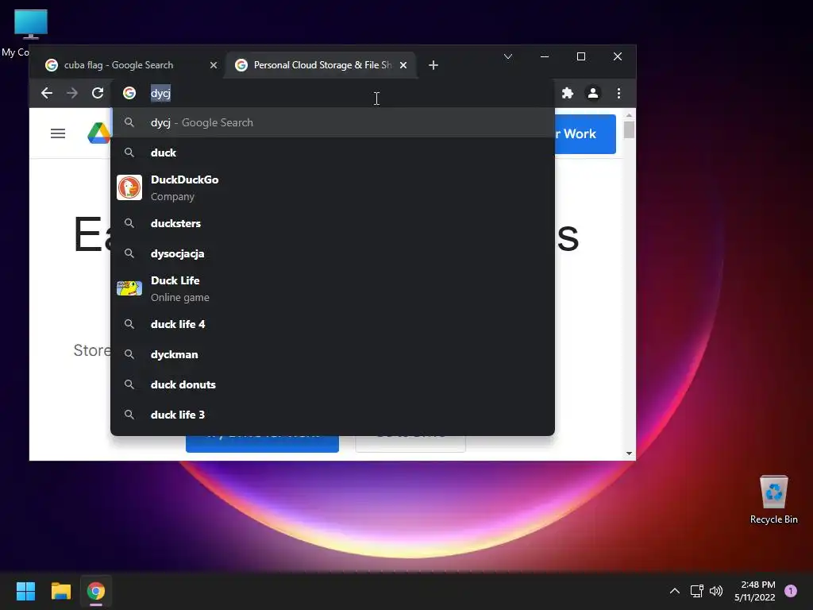
Task: Open the hamburger menu on the Drive page
Action: tap(57, 133)
